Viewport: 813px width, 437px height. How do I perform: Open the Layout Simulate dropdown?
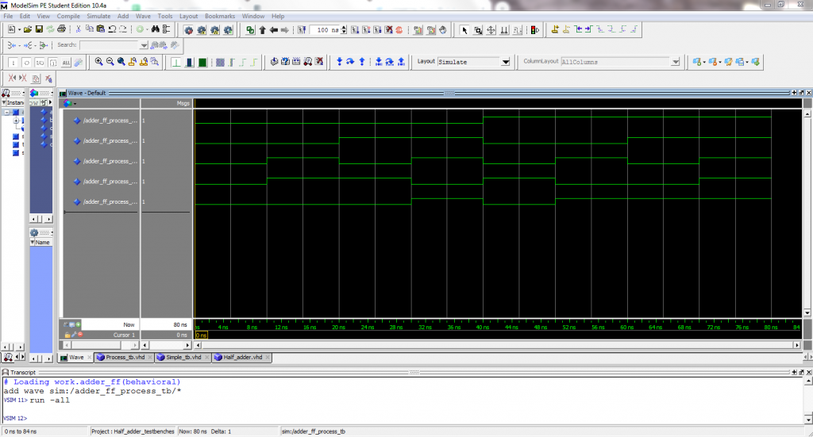coord(506,62)
